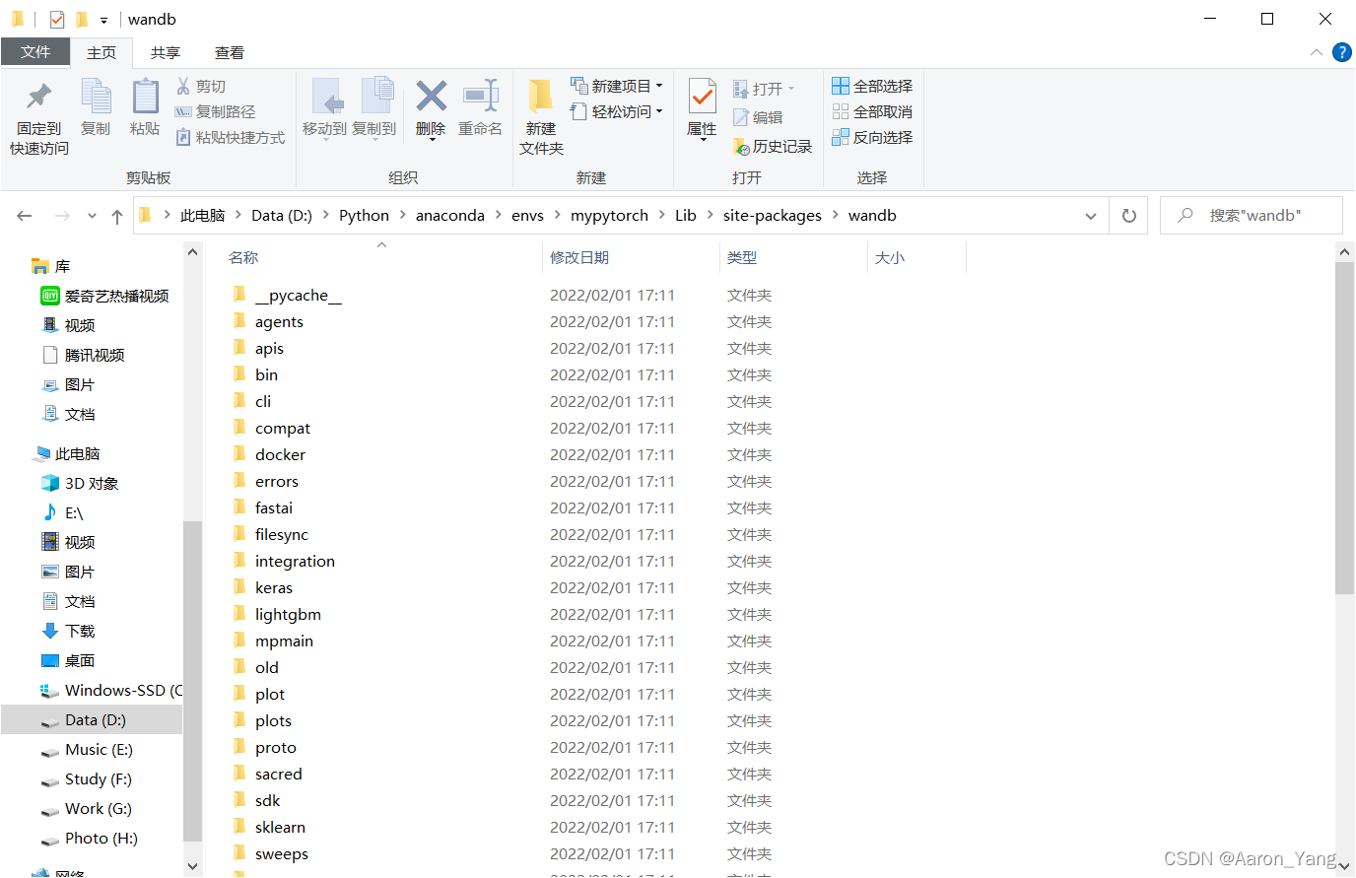Click the Copy to (复制到) icon
Image resolution: width=1356 pixels, height=878 pixels.
tap(376, 97)
